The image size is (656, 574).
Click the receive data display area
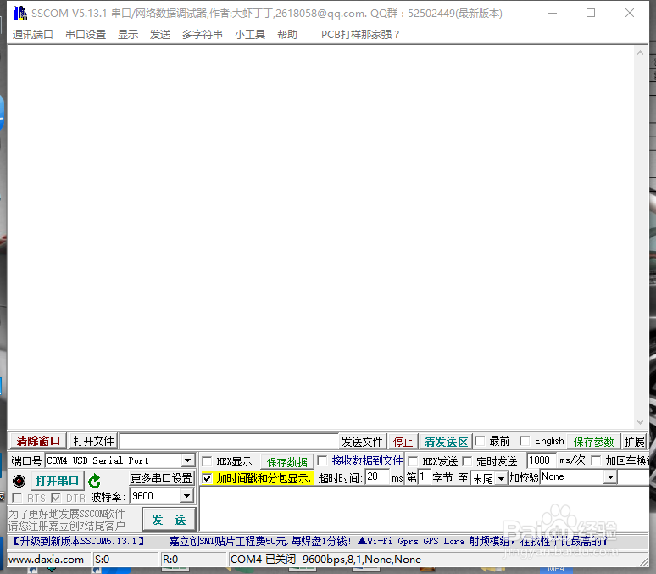click(320, 237)
